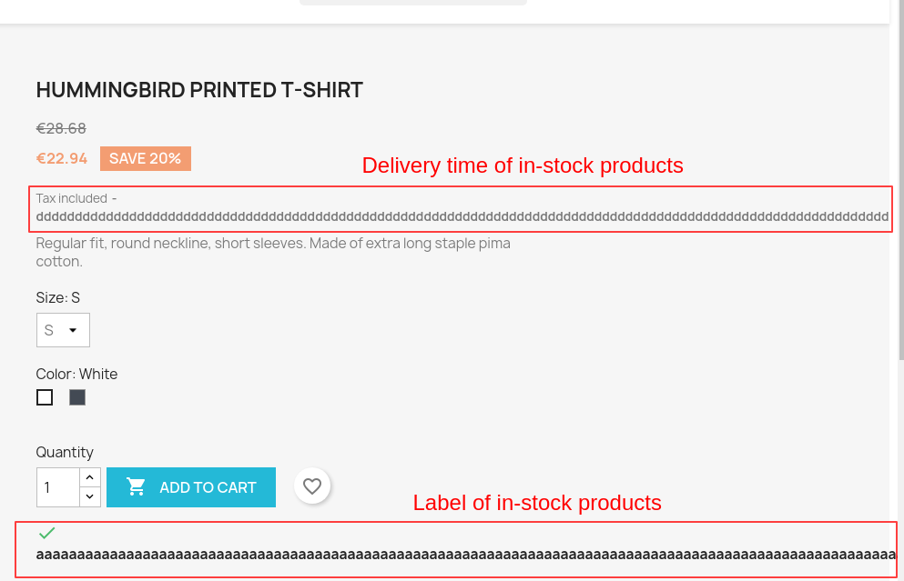Expand the size combo box showing S

tap(62, 329)
